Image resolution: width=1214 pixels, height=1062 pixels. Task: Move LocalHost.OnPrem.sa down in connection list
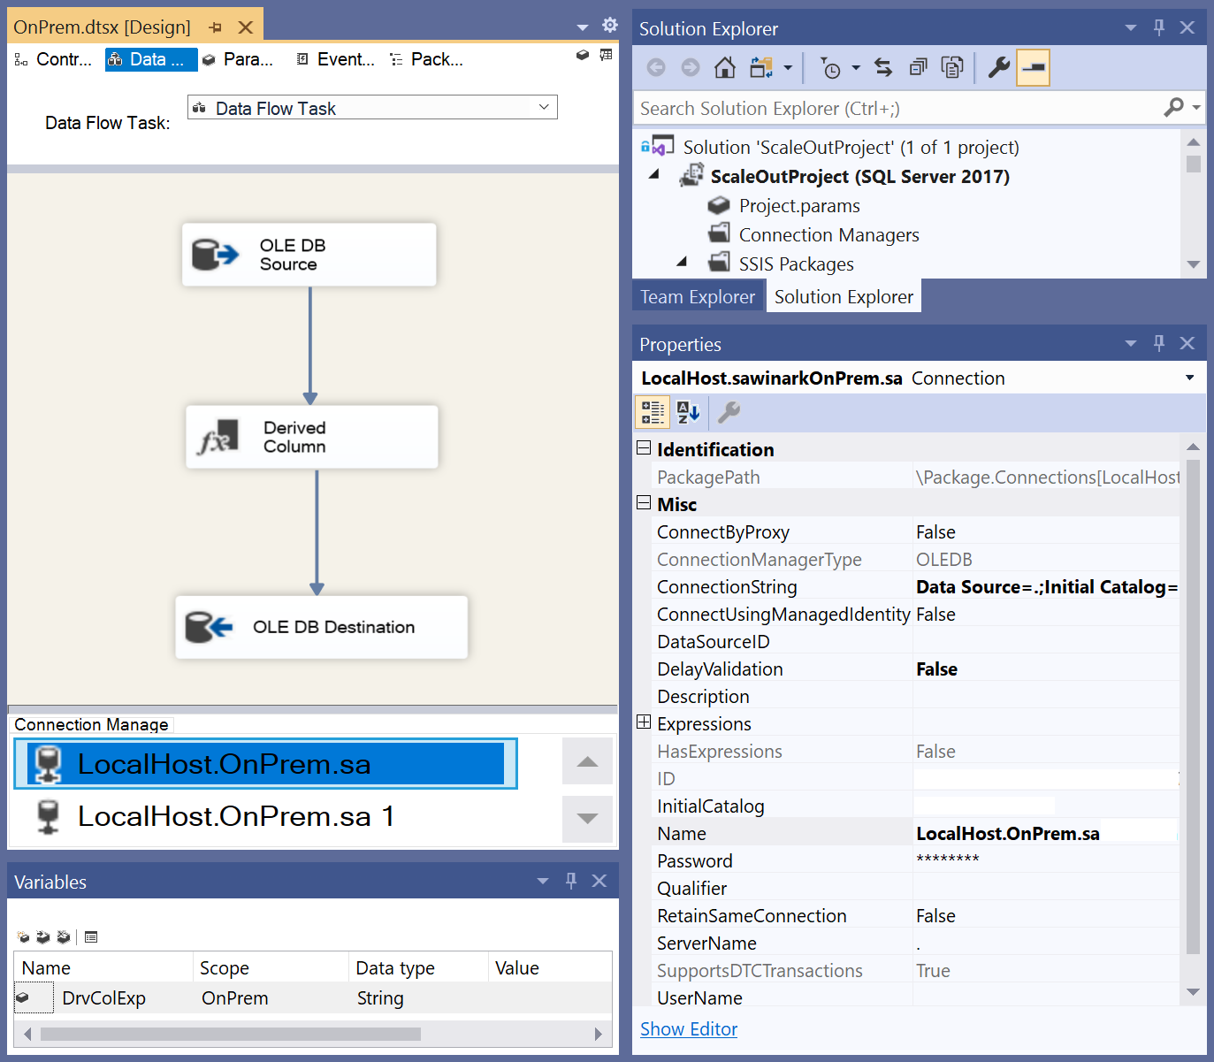(587, 819)
